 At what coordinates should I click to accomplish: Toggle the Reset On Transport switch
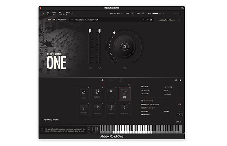tap(180, 104)
